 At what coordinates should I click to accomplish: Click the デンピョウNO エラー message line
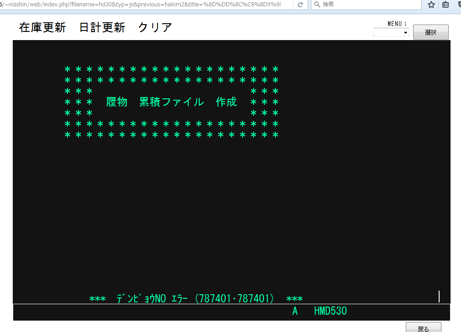coord(196,299)
